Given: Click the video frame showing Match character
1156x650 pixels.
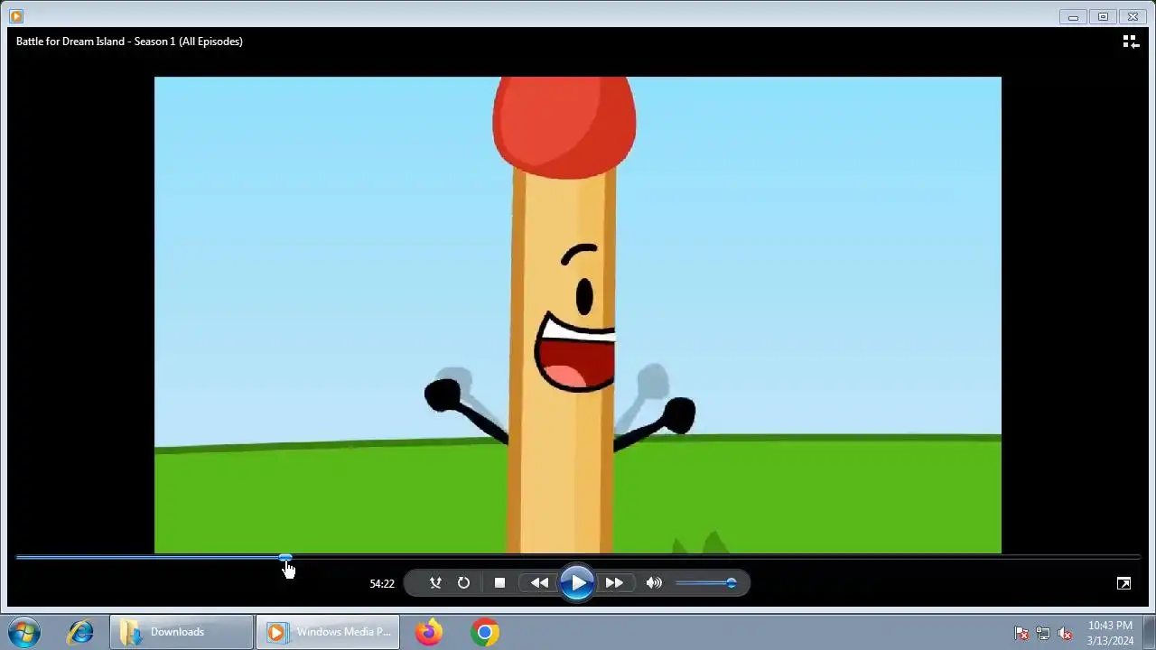Looking at the screenshot, I should [x=578, y=315].
